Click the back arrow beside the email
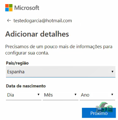The height and width of the screenshot is (120, 118). click(x=9, y=20)
